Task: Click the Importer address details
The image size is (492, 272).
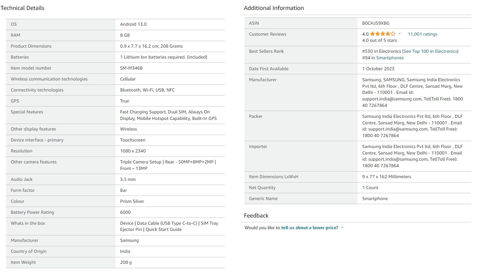Action: [412, 156]
